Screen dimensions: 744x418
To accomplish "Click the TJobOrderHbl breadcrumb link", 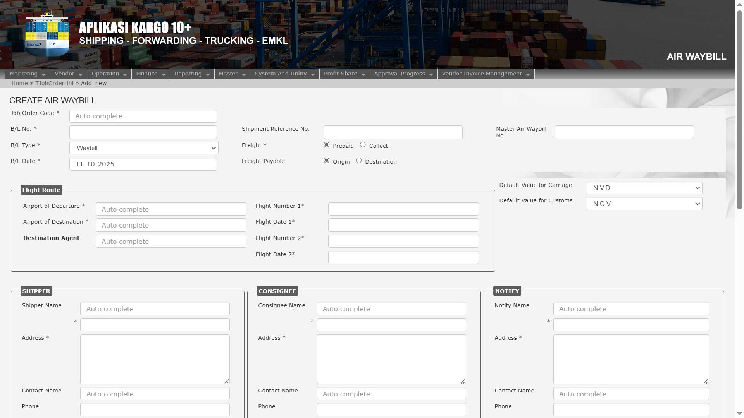I will [x=54, y=83].
